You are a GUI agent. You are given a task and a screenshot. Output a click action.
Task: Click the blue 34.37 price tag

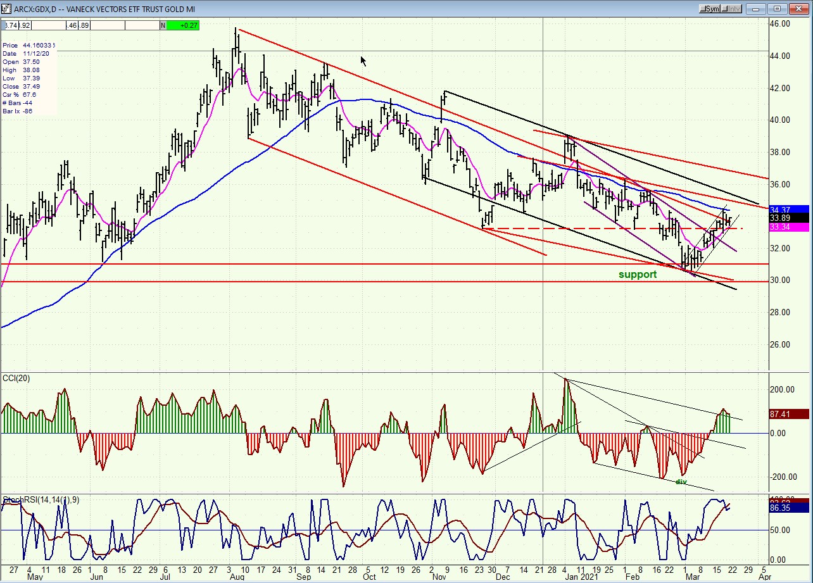point(790,210)
